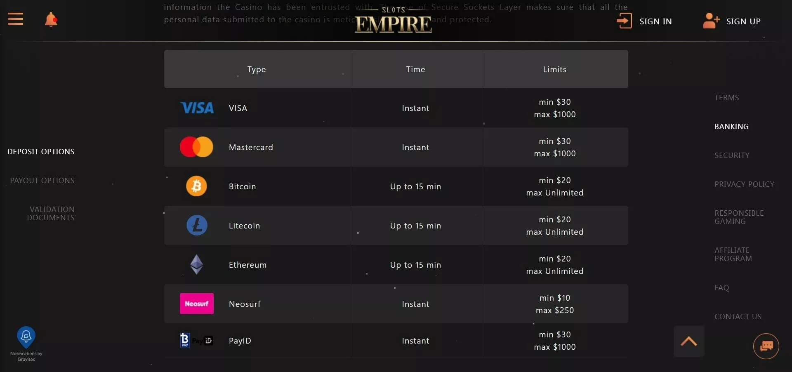Switch to Validation Documents tab
Screen dimensions: 792x372
[x=51, y=214]
